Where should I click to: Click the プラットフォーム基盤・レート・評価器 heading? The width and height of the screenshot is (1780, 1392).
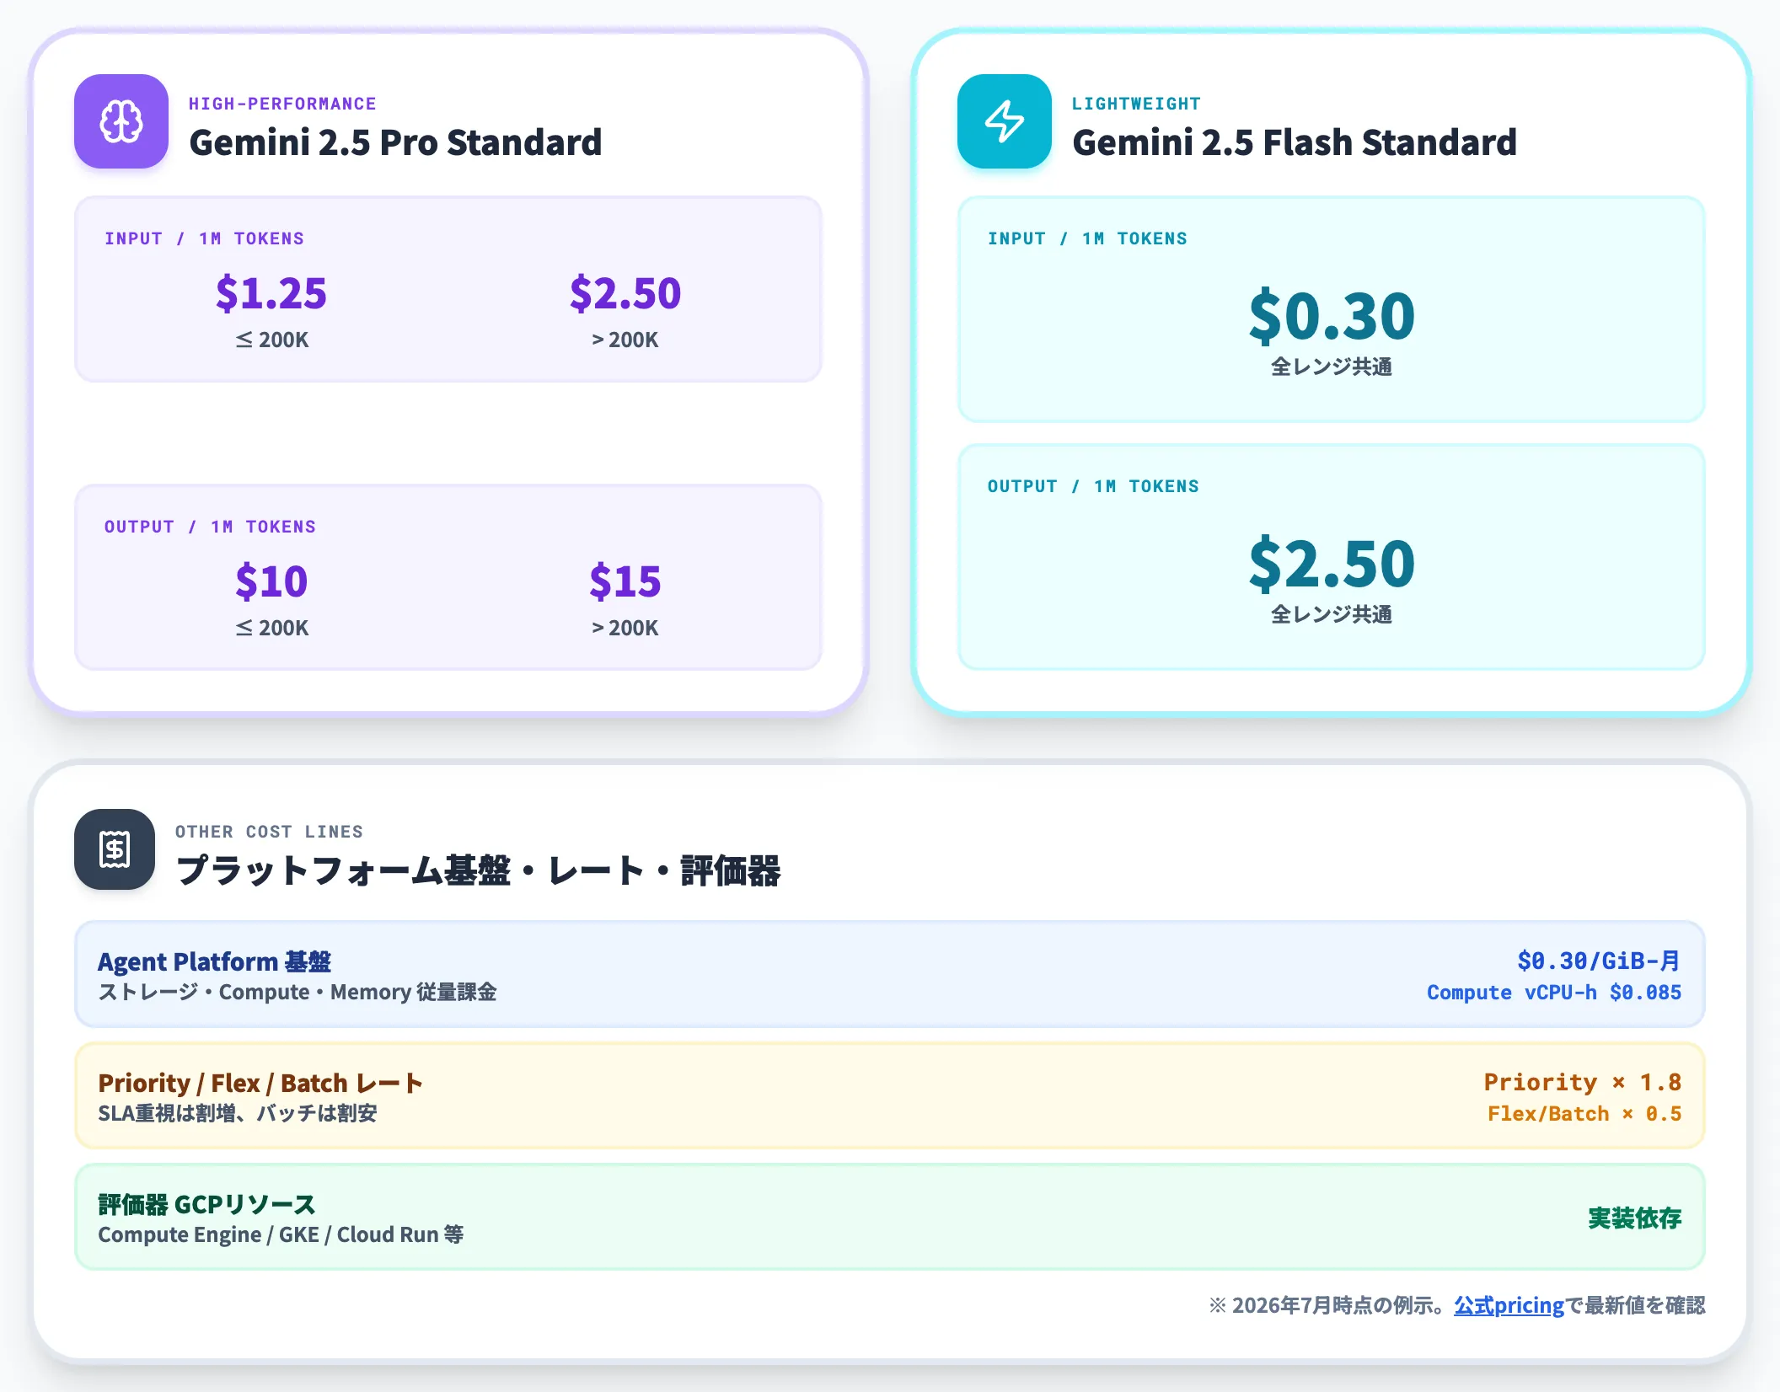pyautogui.click(x=478, y=870)
